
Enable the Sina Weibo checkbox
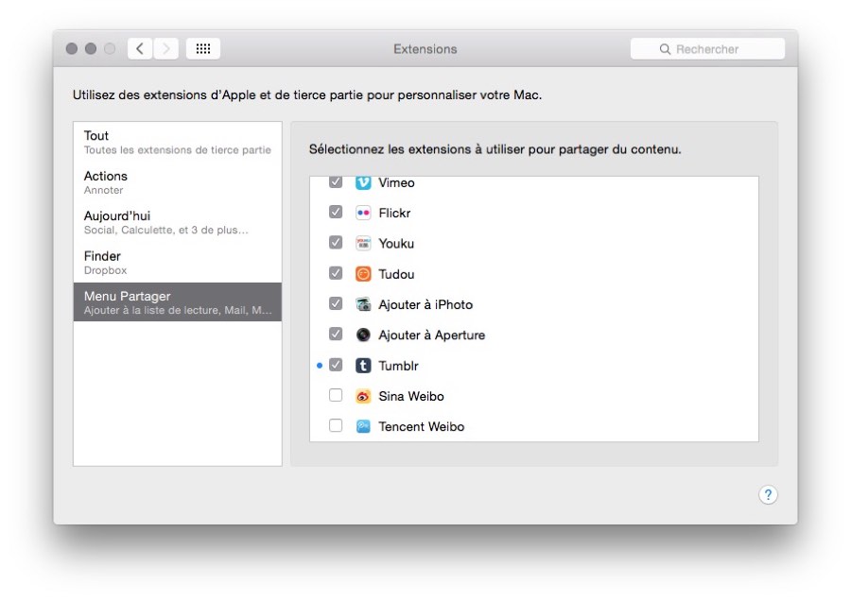click(336, 395)
